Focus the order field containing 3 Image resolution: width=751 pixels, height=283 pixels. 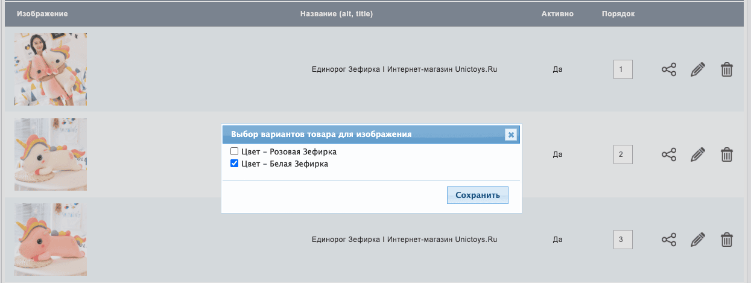(623, 240)
